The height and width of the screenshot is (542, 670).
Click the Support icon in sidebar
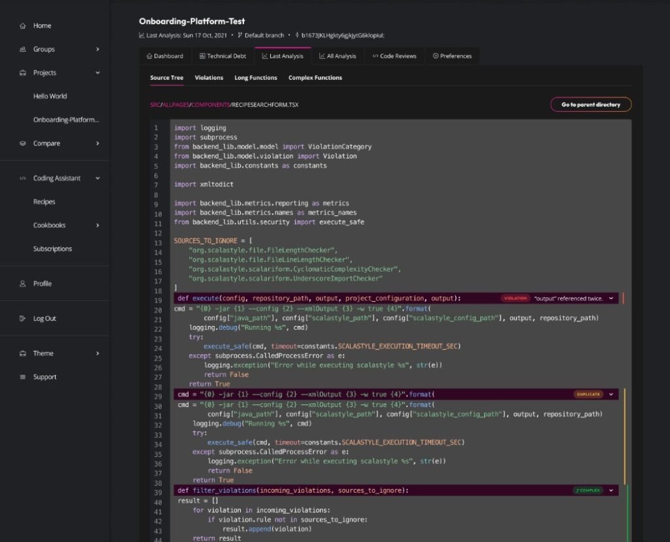click(x=23, y=377)
